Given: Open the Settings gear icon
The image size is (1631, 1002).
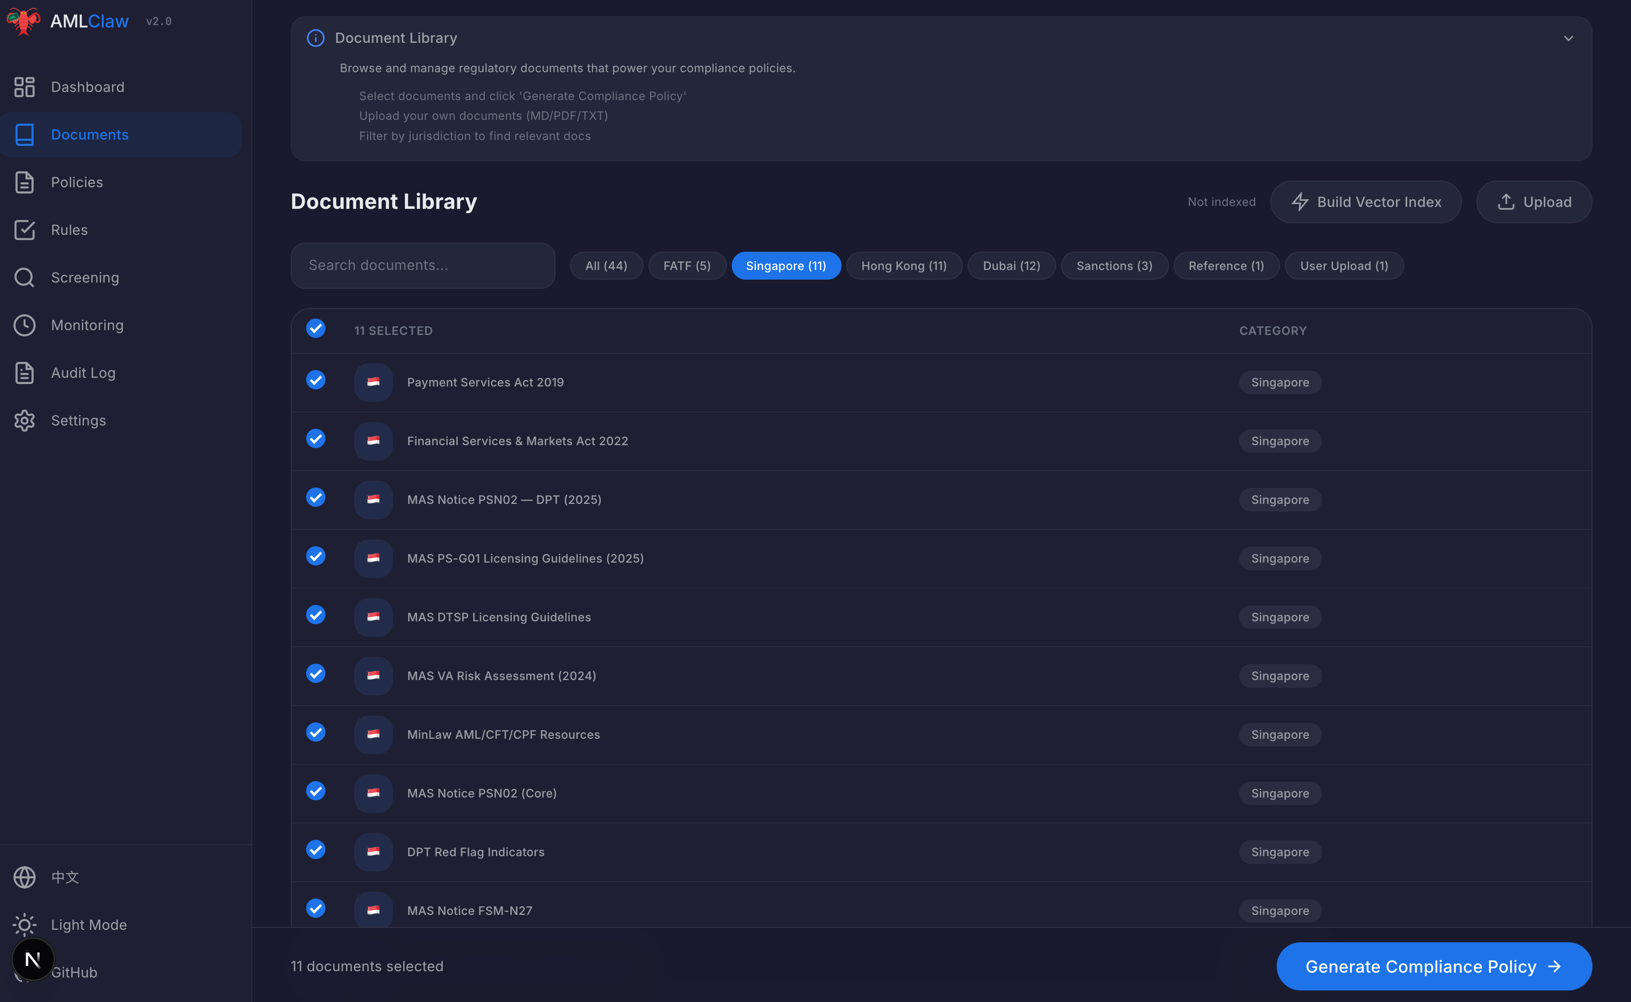Looking at the screenshot, I should (25, 421).
